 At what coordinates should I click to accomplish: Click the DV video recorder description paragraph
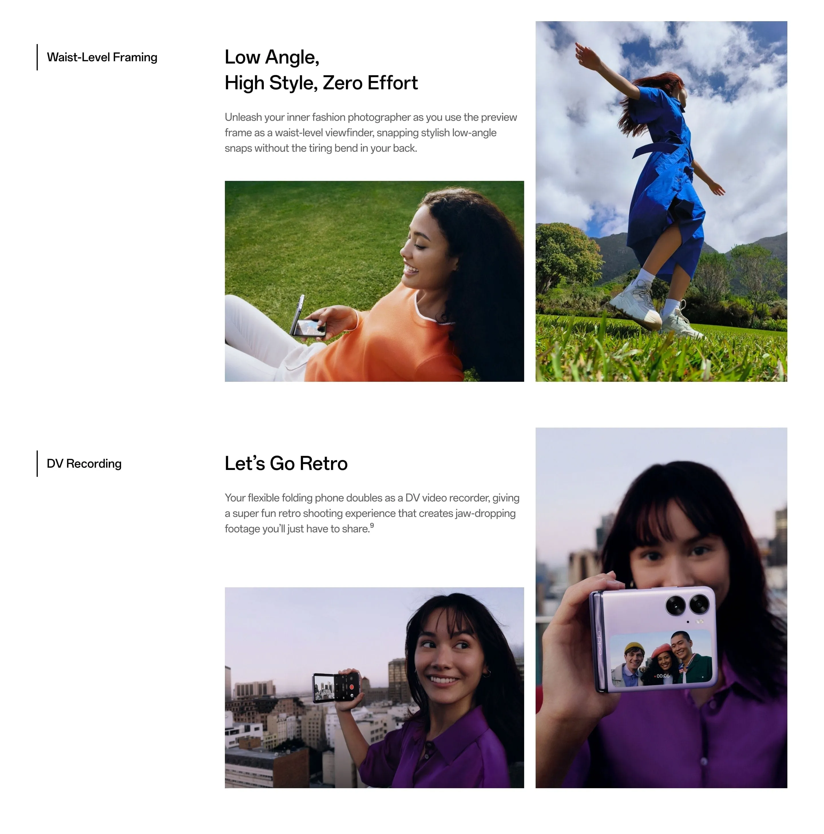[x=372, y=513]
